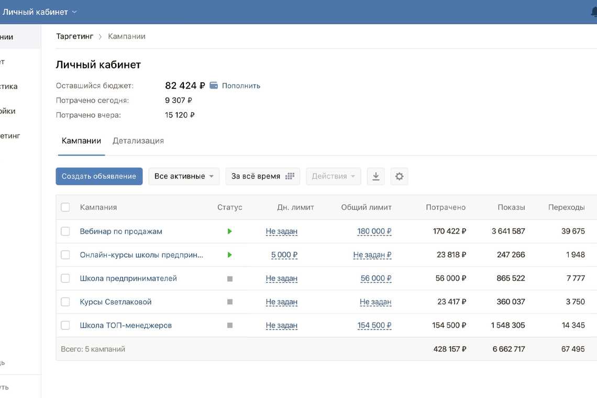
Task: Check the Вебинар по продажам checkbox
Action: pos(65,231)
